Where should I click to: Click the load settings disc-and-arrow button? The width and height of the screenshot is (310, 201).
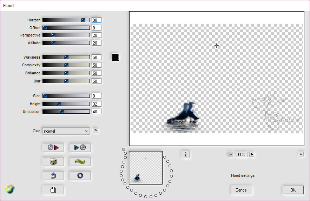point(53,147)
